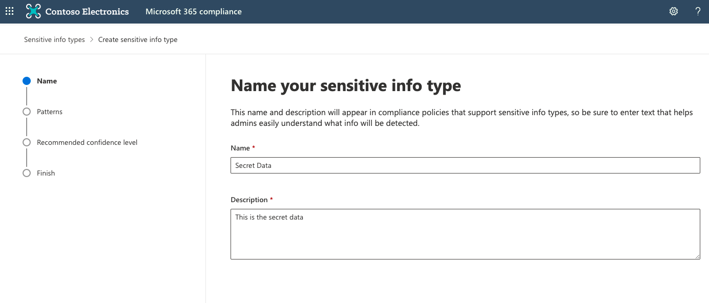Open the app launcher waffle icon
Viewport: 709px width, 303px height.
[9, 11]
